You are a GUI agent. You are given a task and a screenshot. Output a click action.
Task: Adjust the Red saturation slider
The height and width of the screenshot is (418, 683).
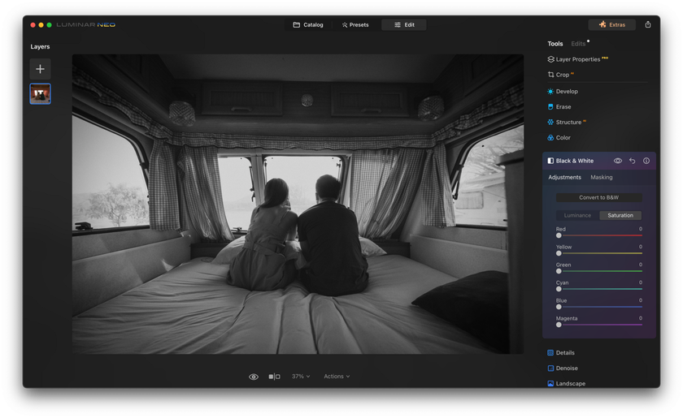[600, 235]
